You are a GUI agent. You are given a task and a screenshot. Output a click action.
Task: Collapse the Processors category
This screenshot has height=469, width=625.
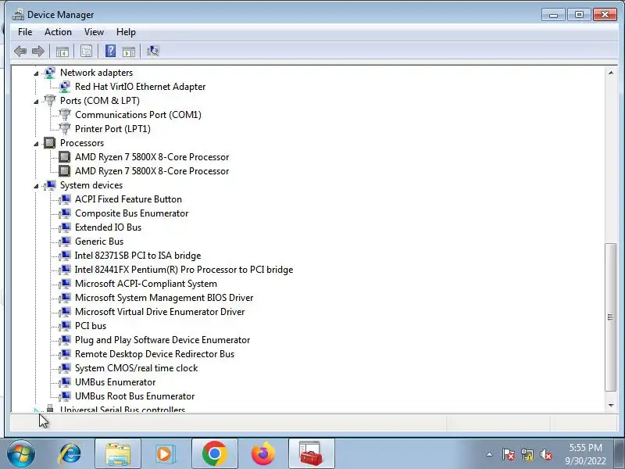(x=36, y=144)
